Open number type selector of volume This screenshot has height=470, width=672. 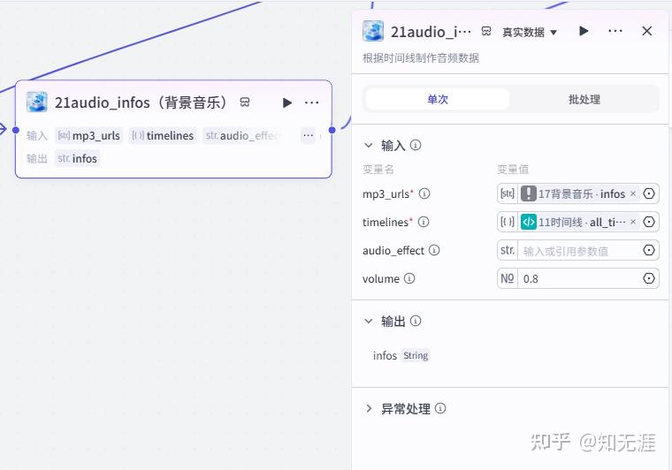tap(508, 278)
